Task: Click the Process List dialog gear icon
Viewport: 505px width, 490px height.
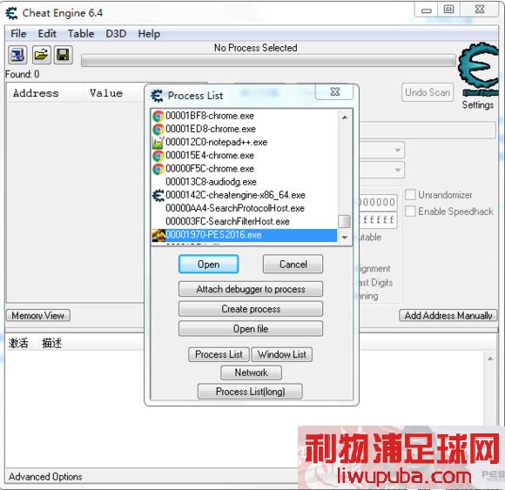Action: (157, 96)
